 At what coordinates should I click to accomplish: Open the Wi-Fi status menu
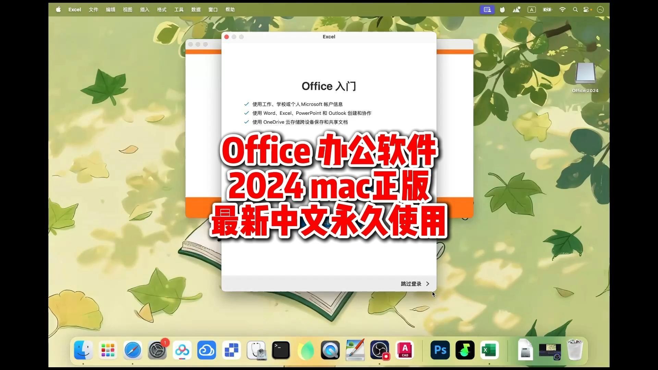tap(562, 10)
